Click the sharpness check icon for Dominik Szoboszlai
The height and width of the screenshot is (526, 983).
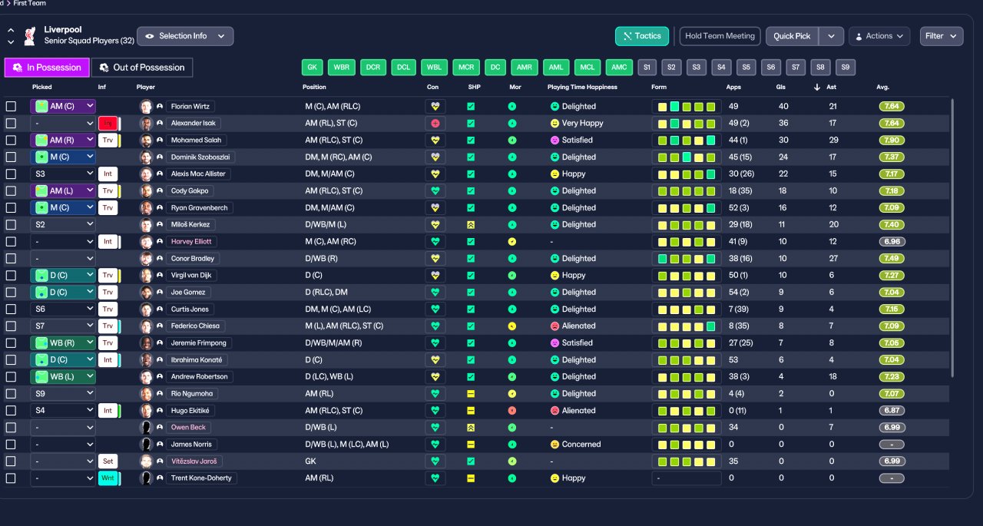pyautogui.click(x=471, y=157)
